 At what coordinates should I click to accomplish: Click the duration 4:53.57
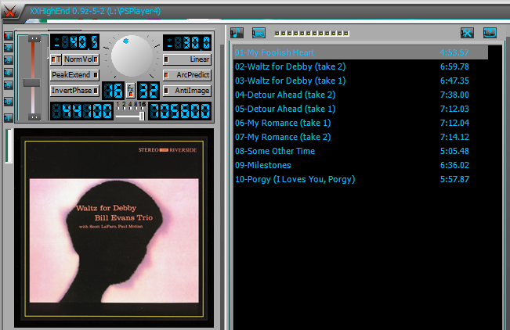pos(454,52)
